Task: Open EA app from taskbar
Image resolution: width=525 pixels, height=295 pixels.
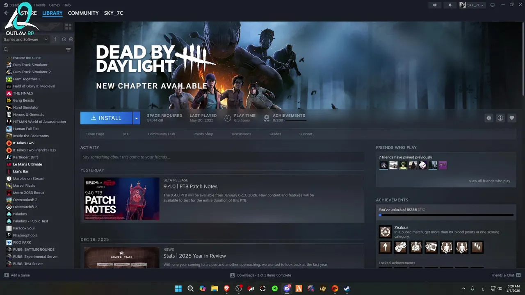Action: pyautogui.click(x=335, y=288)
